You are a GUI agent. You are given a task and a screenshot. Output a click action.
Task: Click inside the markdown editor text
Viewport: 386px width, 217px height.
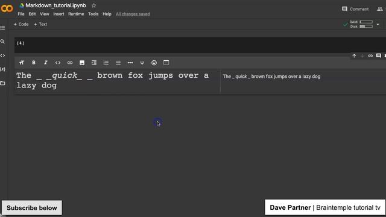coord(113,80)
